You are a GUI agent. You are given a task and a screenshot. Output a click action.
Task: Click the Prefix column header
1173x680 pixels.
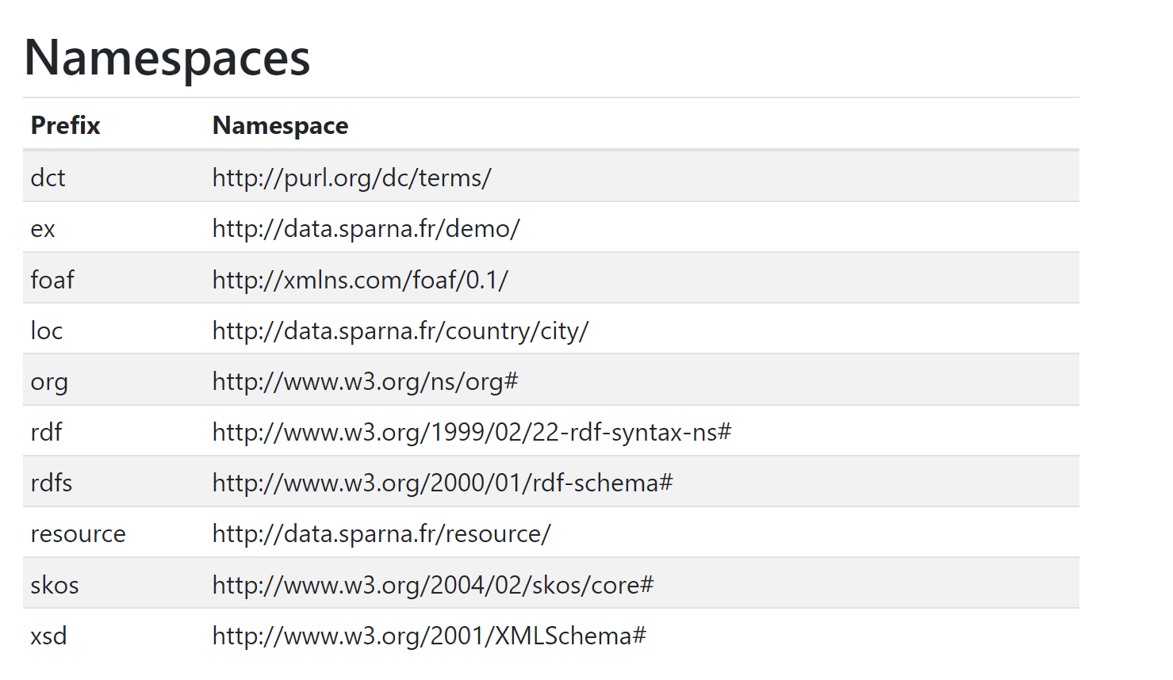(65, 125)
